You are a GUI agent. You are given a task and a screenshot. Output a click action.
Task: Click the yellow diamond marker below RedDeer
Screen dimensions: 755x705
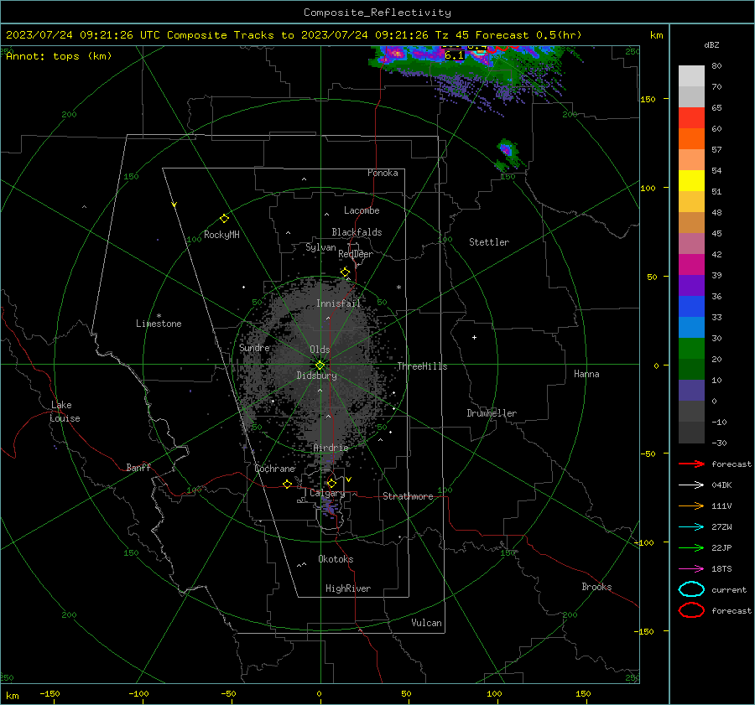click(346, 272)
